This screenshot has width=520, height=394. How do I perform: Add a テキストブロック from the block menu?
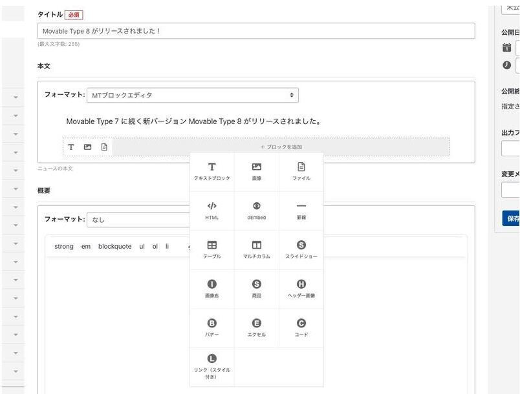click(212, 172)
